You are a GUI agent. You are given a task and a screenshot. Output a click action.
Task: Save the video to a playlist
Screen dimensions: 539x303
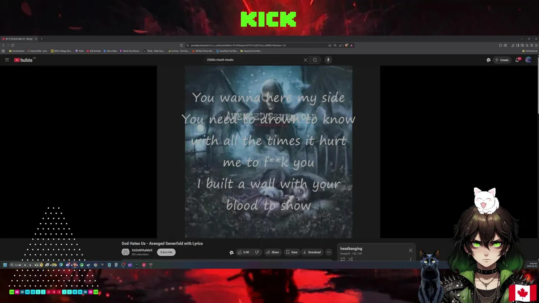click(x=291, y=252)
